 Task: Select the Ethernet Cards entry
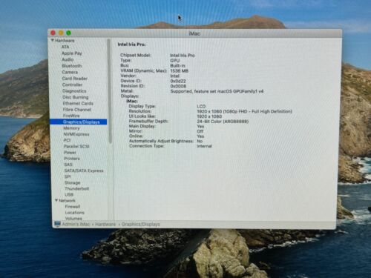[78, 103]
